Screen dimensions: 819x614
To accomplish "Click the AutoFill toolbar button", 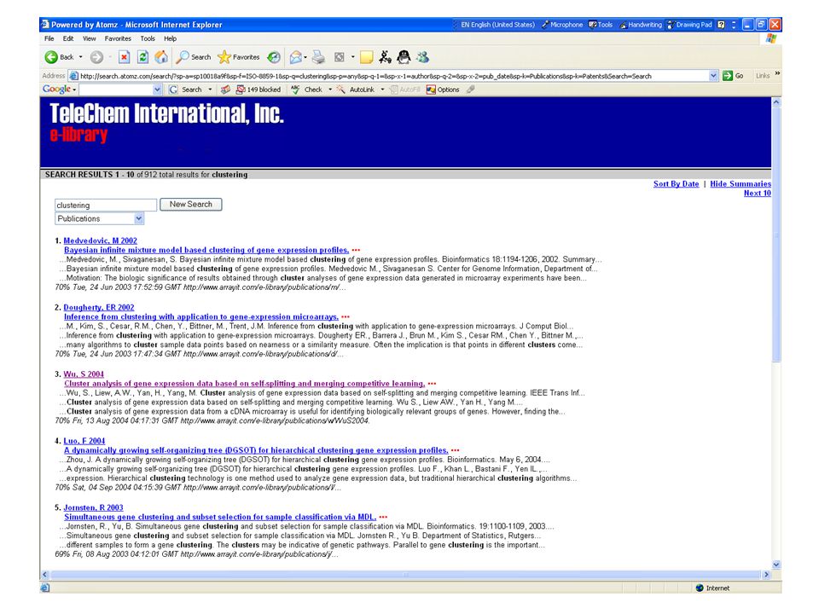I will pyautogui.click(x=405, y=90).
